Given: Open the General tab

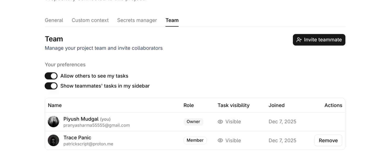Looking at the screenshot, I should 54,20.
